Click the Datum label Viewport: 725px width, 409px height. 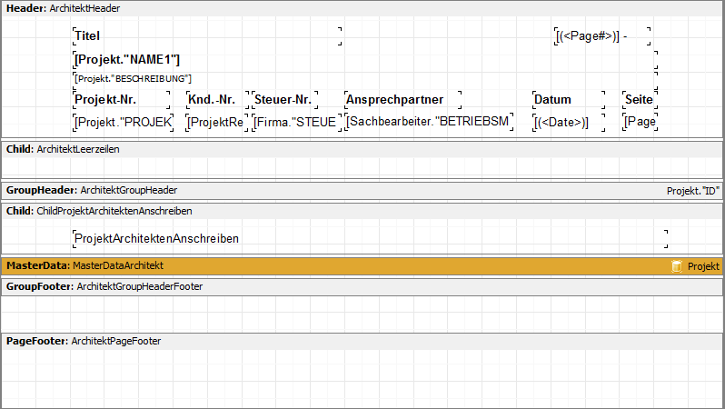tap(569, 99)
